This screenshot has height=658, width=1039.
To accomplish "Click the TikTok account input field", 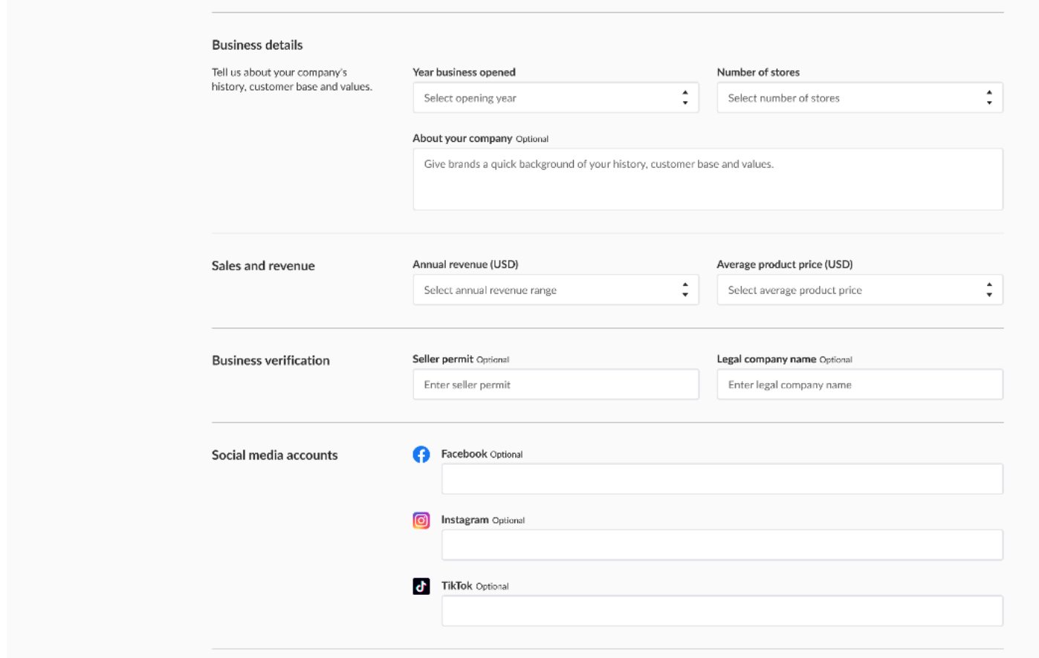I will tap(722, 611).
